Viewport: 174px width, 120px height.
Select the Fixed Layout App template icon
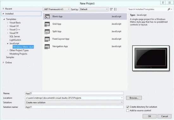(47, 39)
